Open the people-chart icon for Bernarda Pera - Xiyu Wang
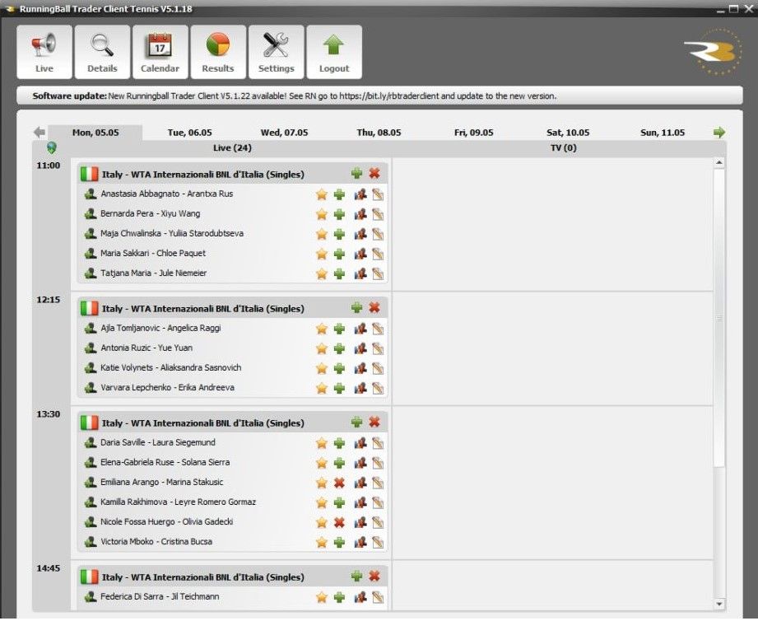 click(x=360, y=214)
